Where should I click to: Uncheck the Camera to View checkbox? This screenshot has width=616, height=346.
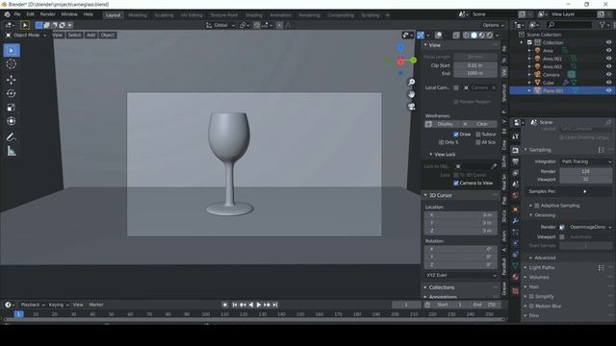(x=456, y=184)
